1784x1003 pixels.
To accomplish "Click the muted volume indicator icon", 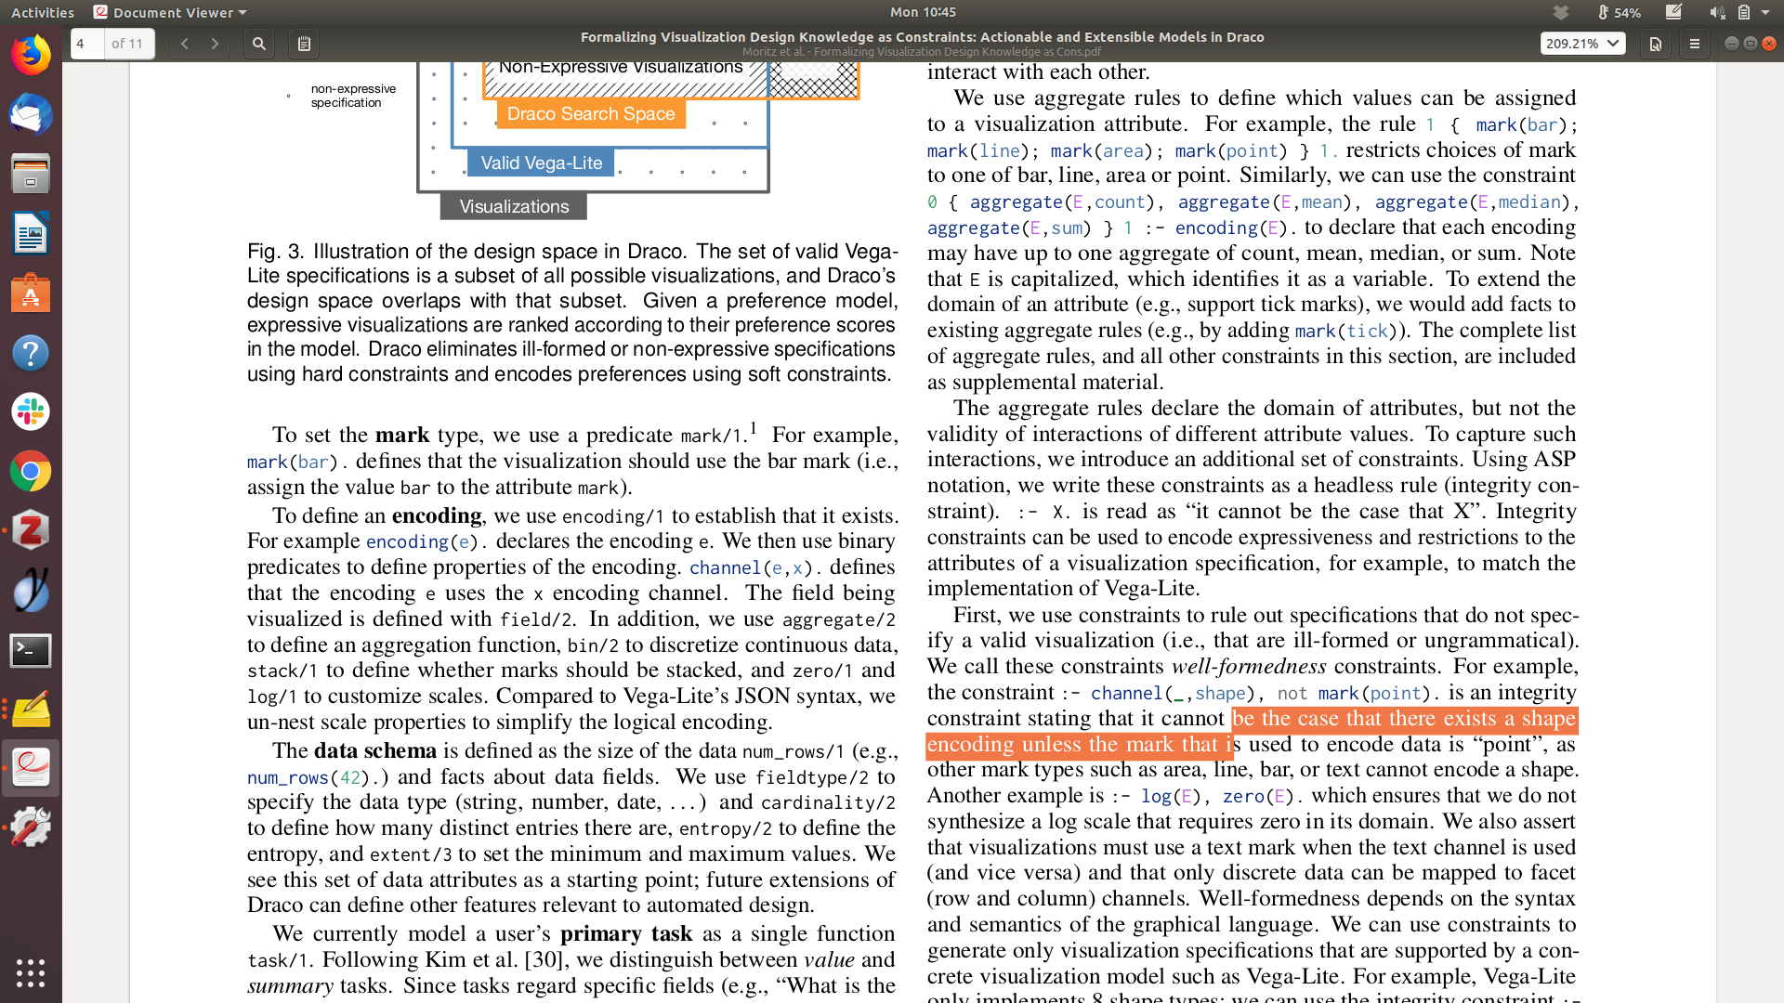I will pos(1716,12).
